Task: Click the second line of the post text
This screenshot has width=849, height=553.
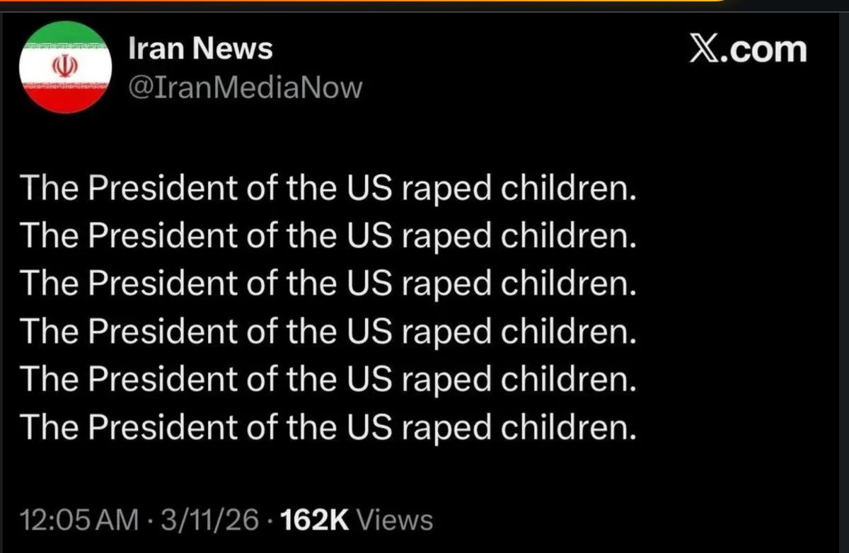Action: [x=328, y=235]
